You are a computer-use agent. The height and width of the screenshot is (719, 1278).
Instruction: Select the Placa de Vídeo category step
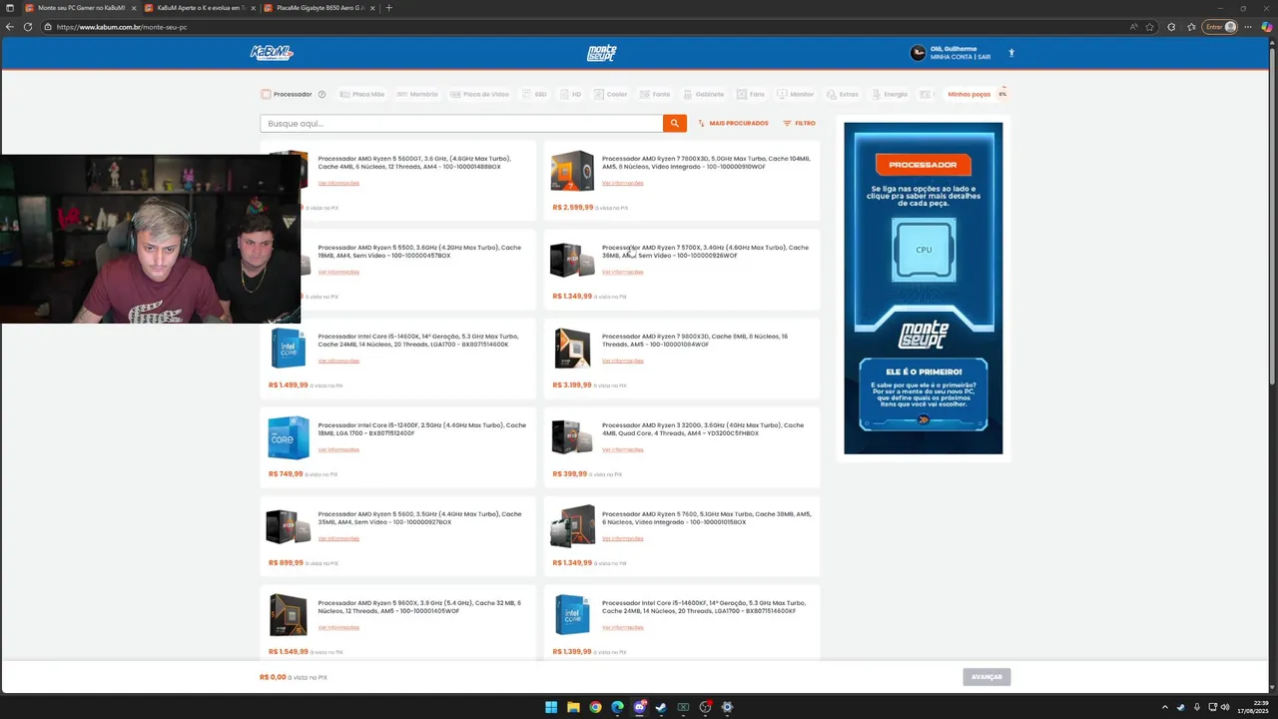(x=479, y=94)
